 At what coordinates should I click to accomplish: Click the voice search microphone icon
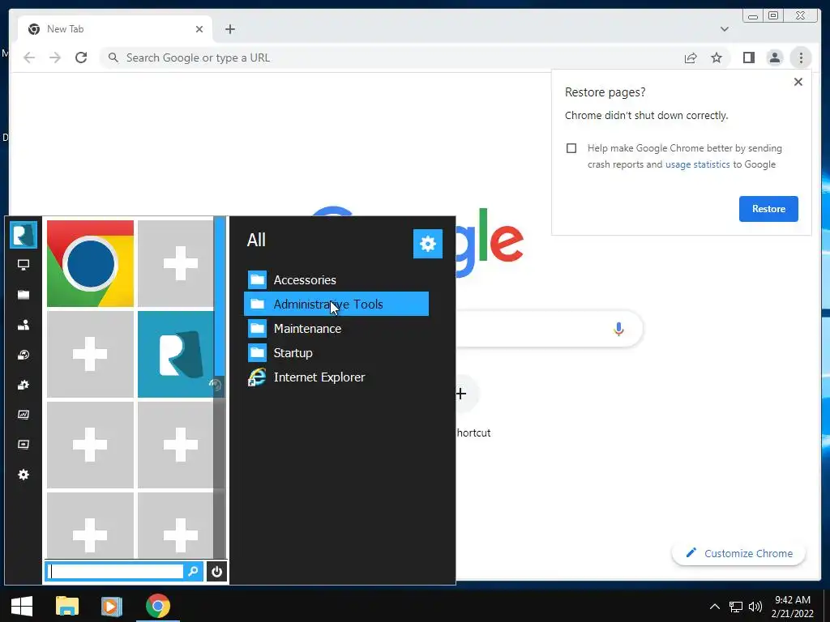618,329
